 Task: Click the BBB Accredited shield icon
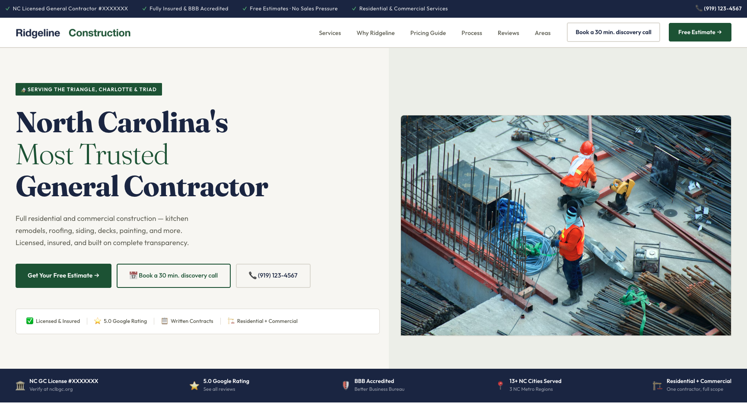pos(346,385)
